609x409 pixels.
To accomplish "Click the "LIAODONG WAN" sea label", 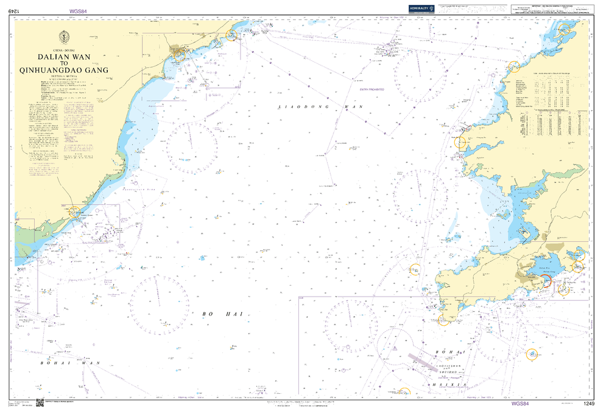I will pyautogui.click(x=321, y=106).
